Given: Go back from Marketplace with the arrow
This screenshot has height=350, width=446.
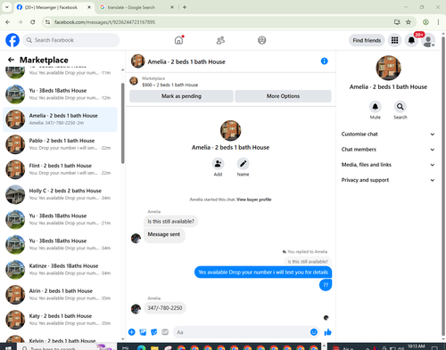Looking at the screenshot, I should pos(12,60).
